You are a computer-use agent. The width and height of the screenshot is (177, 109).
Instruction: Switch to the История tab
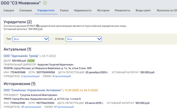(103, 10)
